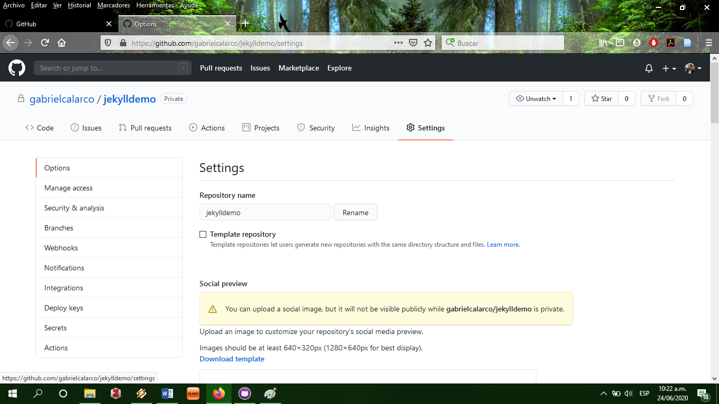Reload the page with the refresh icon
This screenshot has width=719, height=404.
(x=44, y=43)
